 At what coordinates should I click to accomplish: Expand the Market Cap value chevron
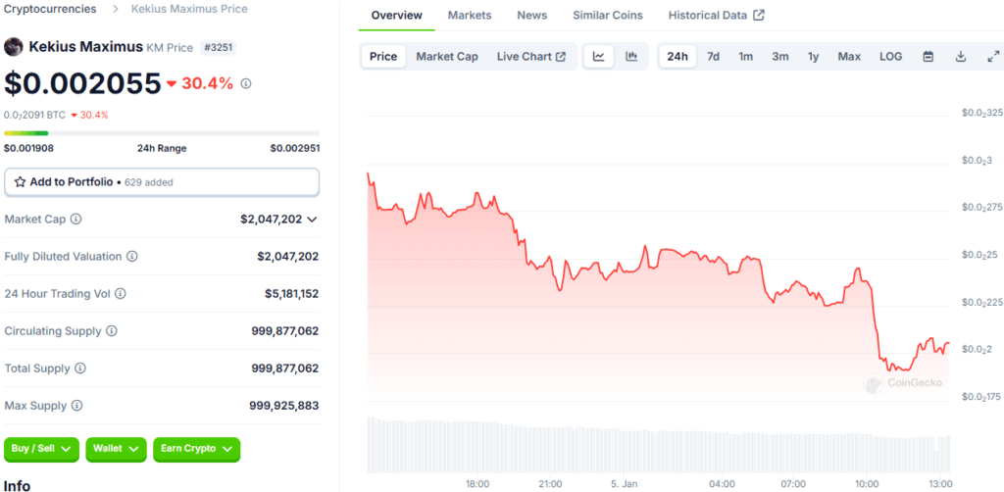pos(312,220)
